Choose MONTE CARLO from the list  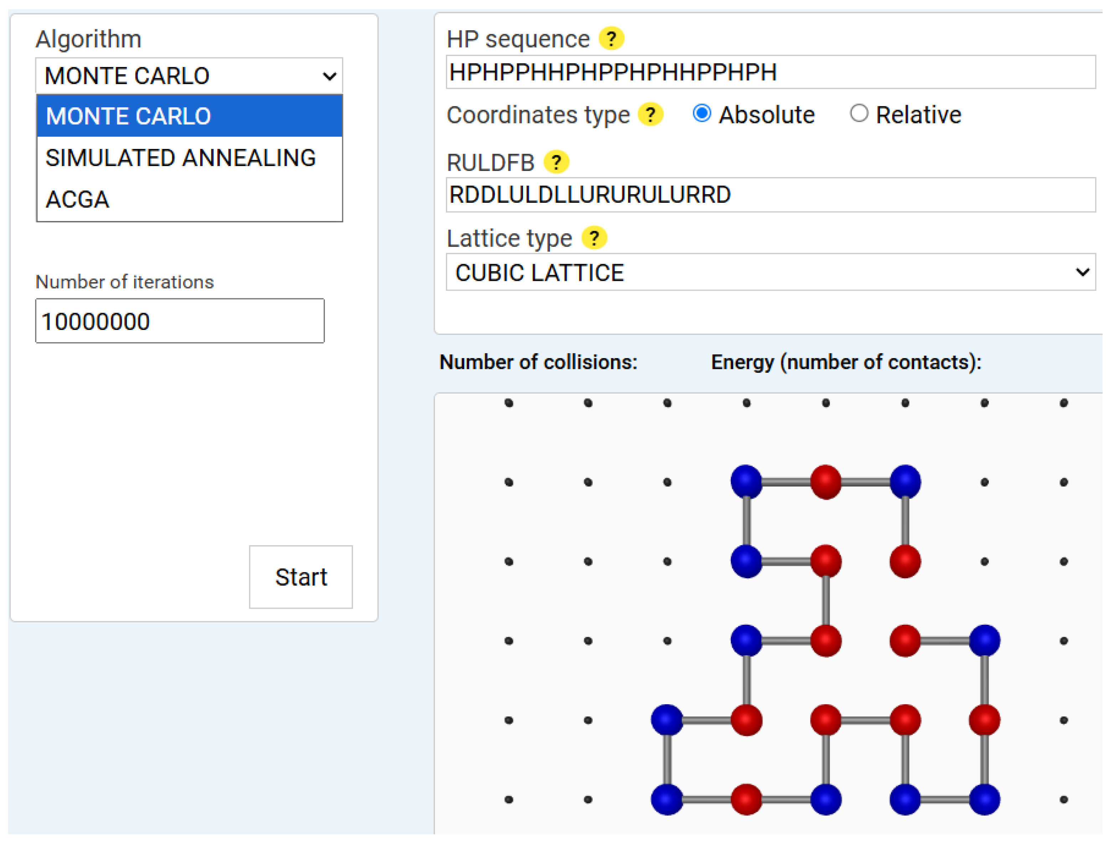(x=190, y=116)
